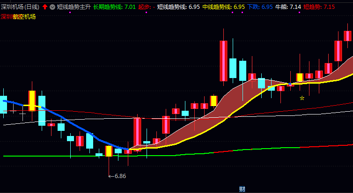Image resolution: width=353 pixels, height=193 pixels.
Task: Click the yellow candlestick above 6.86 label
Action: point(109,151)
